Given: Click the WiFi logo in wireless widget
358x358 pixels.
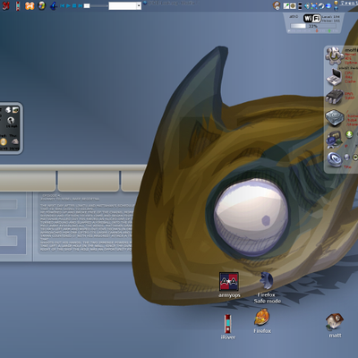Looking at the screenshot, I should coord(312,18).
